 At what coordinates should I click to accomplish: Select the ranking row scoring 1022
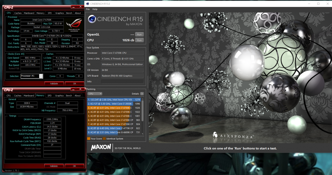(114, 112)
